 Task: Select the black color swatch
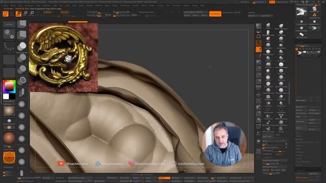tap(12, 96)
